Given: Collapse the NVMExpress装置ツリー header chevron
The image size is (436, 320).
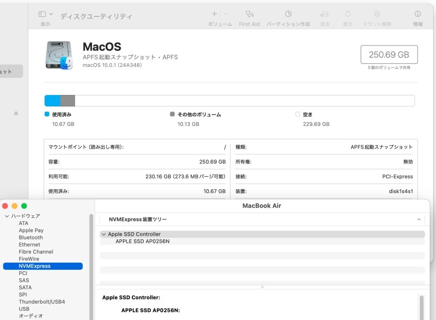Looking at the screenshot, I should (x=419, y=220).
